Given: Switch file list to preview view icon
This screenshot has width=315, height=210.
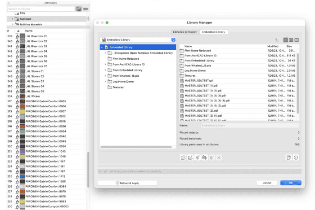Looking at the screenshot, I should click(x=297, y=40).
